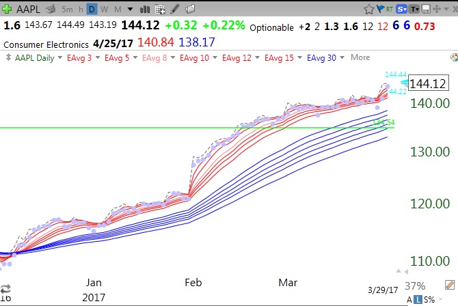Screen dimensions: 458x306
Task: Click the green RT real-time indicator
Action: click(x=390, y=10)
